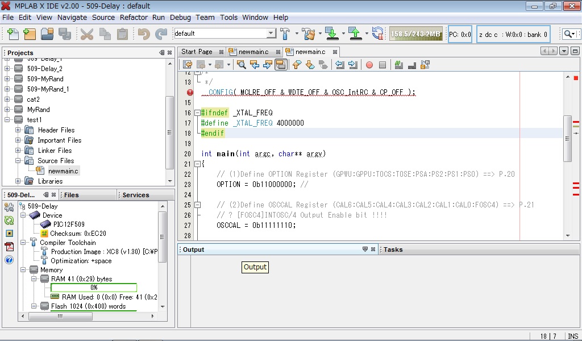Toggle highlight search in editor toolbar
This screenshot has height=341, width=582.
coord(280,65)
